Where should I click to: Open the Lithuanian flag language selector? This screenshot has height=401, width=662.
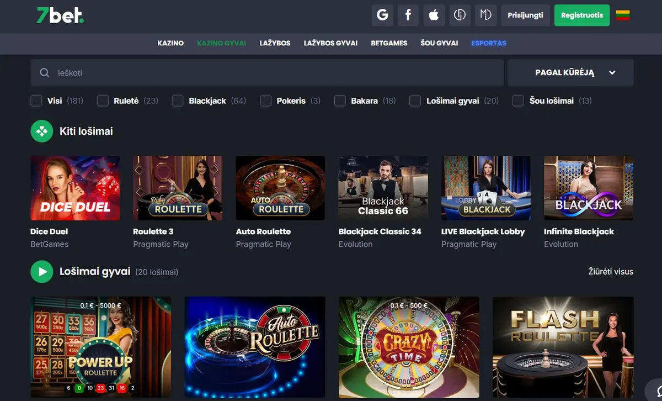tap(623, 15)
